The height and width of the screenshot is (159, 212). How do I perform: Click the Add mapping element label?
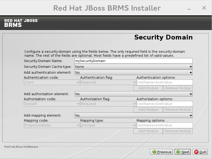coord(43,116)
